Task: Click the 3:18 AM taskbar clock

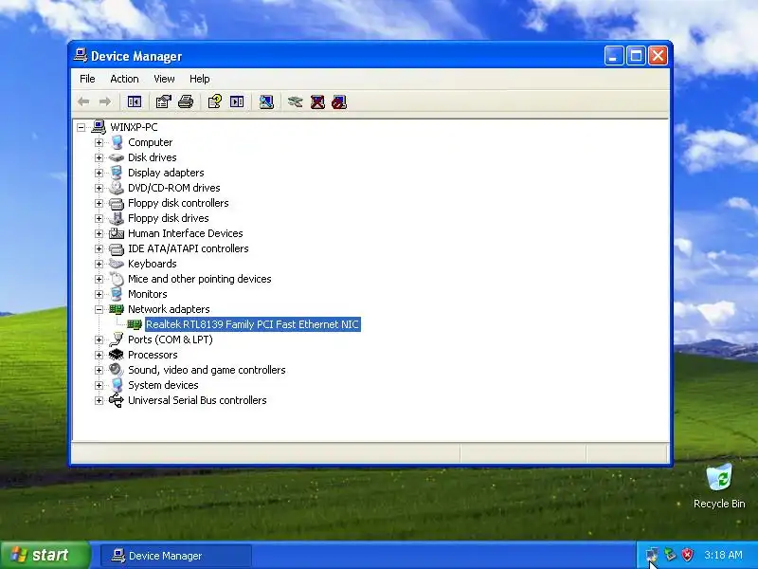Action: [x=723, y=555]
